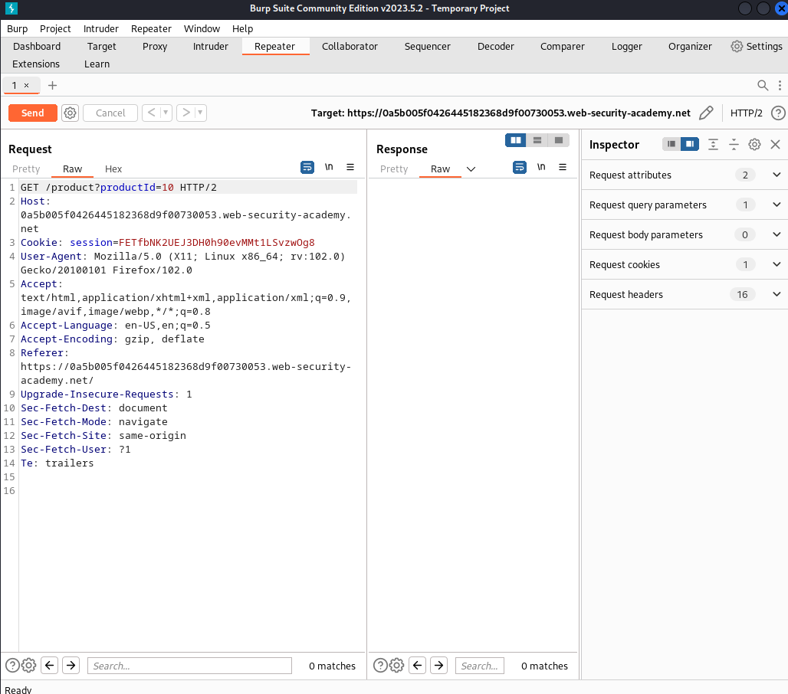This screenshot has width=788, height=694.
Task: Toggle non-printable characters in Response editor
Action: [541, 167]
